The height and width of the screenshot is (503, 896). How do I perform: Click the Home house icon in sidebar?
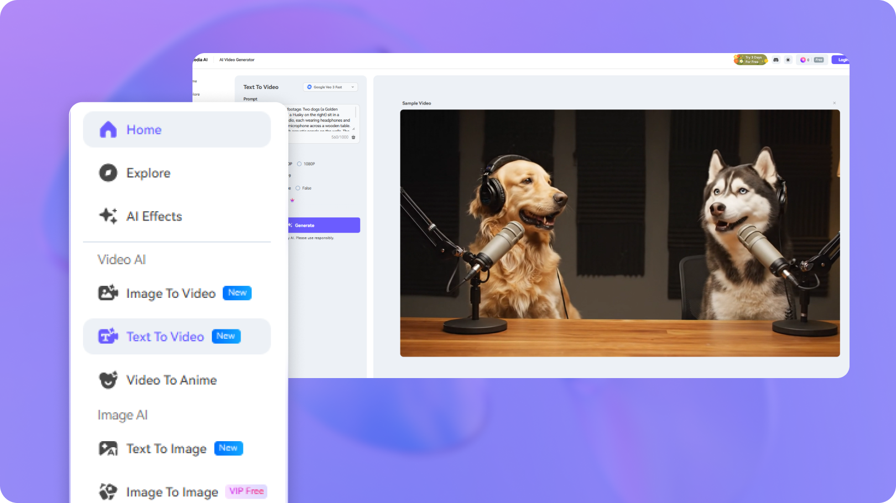tap(108, 129)
